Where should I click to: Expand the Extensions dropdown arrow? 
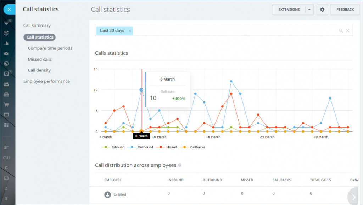(x=309, y=10)
